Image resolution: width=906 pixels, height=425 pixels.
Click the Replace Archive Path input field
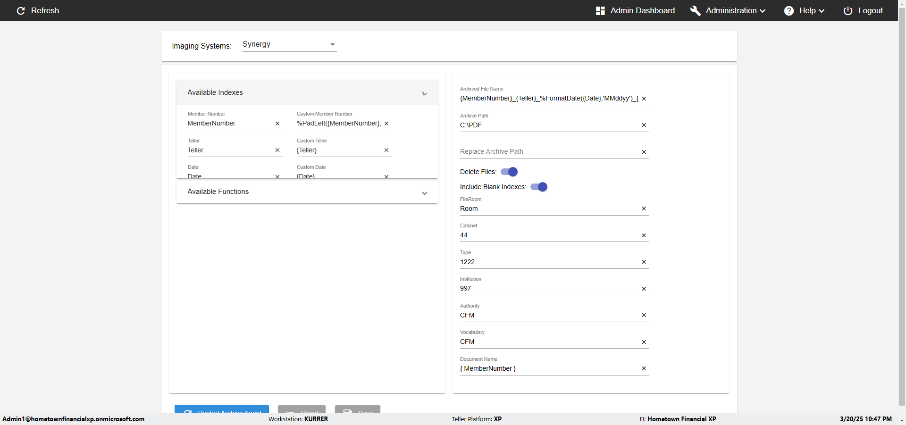(x=547, y=151)
